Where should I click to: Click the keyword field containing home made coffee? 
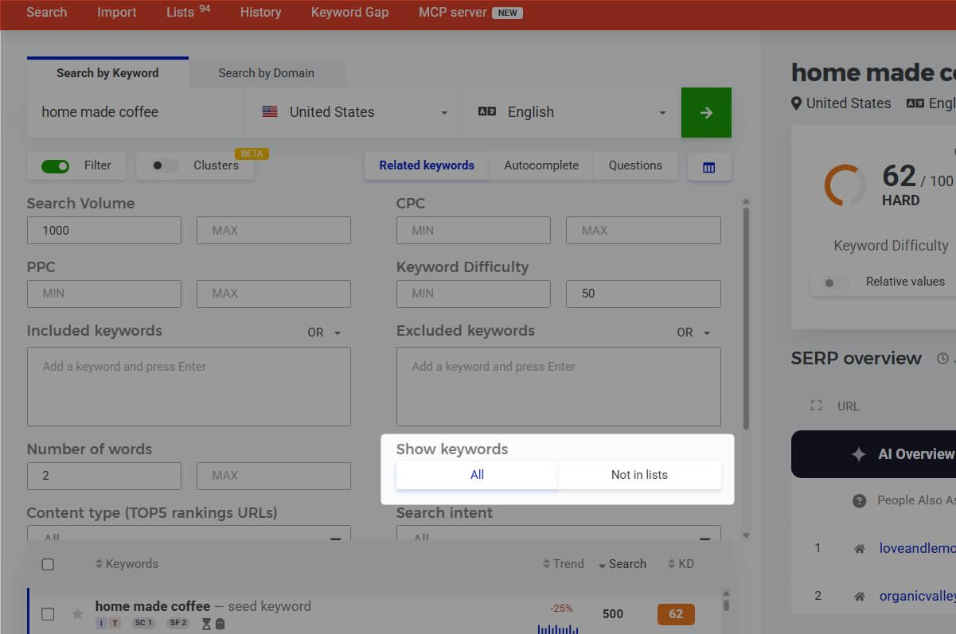click(135, 112)
